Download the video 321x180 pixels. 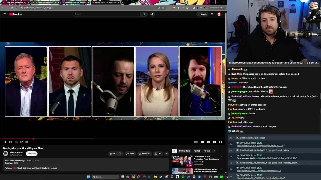(144, 154)
